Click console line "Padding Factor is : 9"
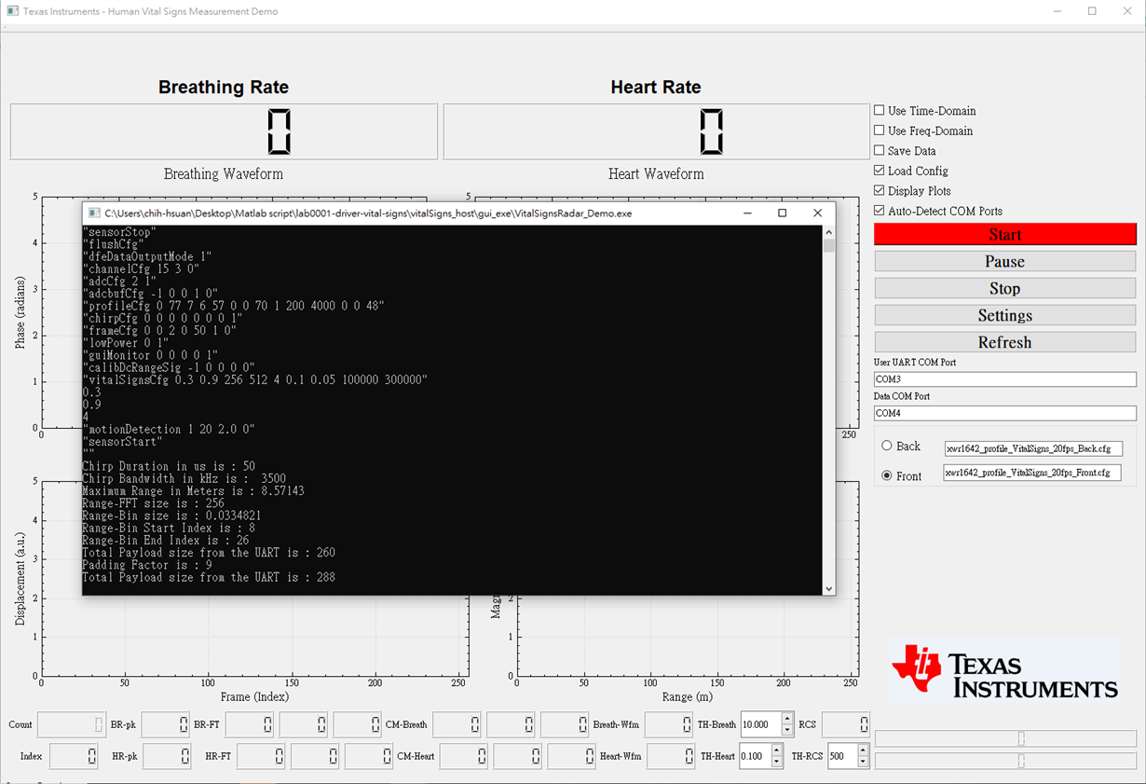The height and width of the screenshot is (784, 1146). [x=146, y=565]
